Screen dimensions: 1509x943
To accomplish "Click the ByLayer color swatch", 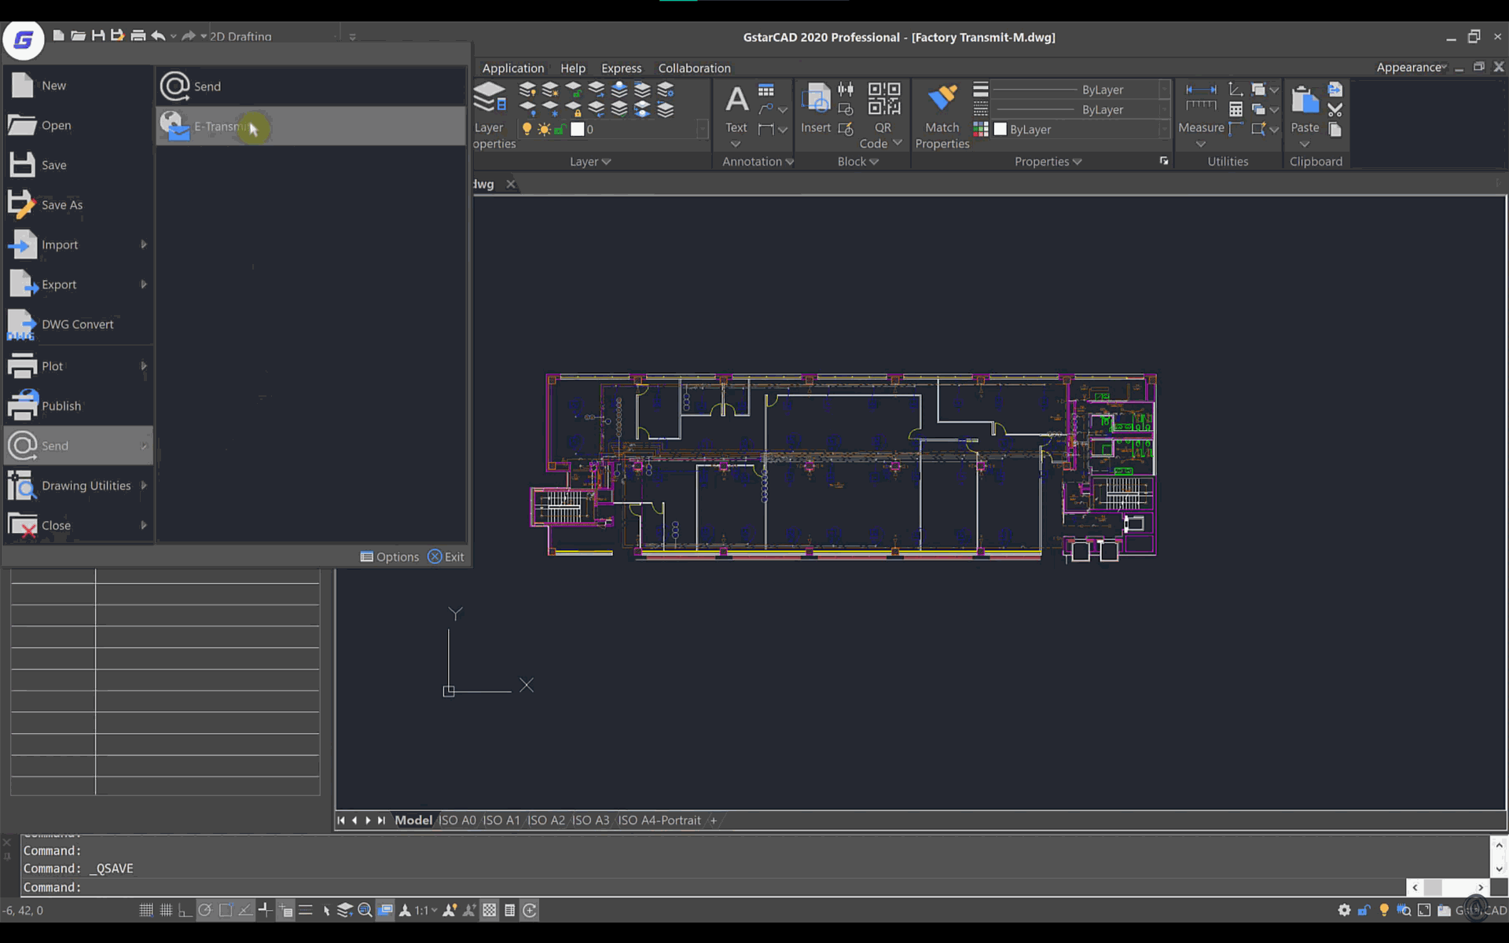I will click(1000, 129).
